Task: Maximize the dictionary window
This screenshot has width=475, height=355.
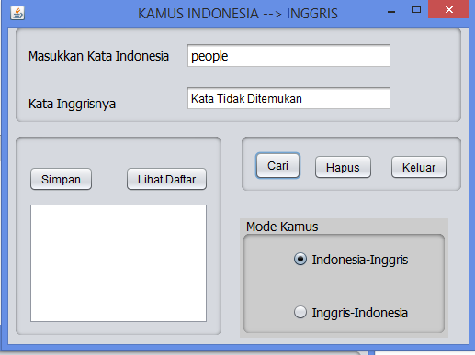Action: tap(416, 10)
